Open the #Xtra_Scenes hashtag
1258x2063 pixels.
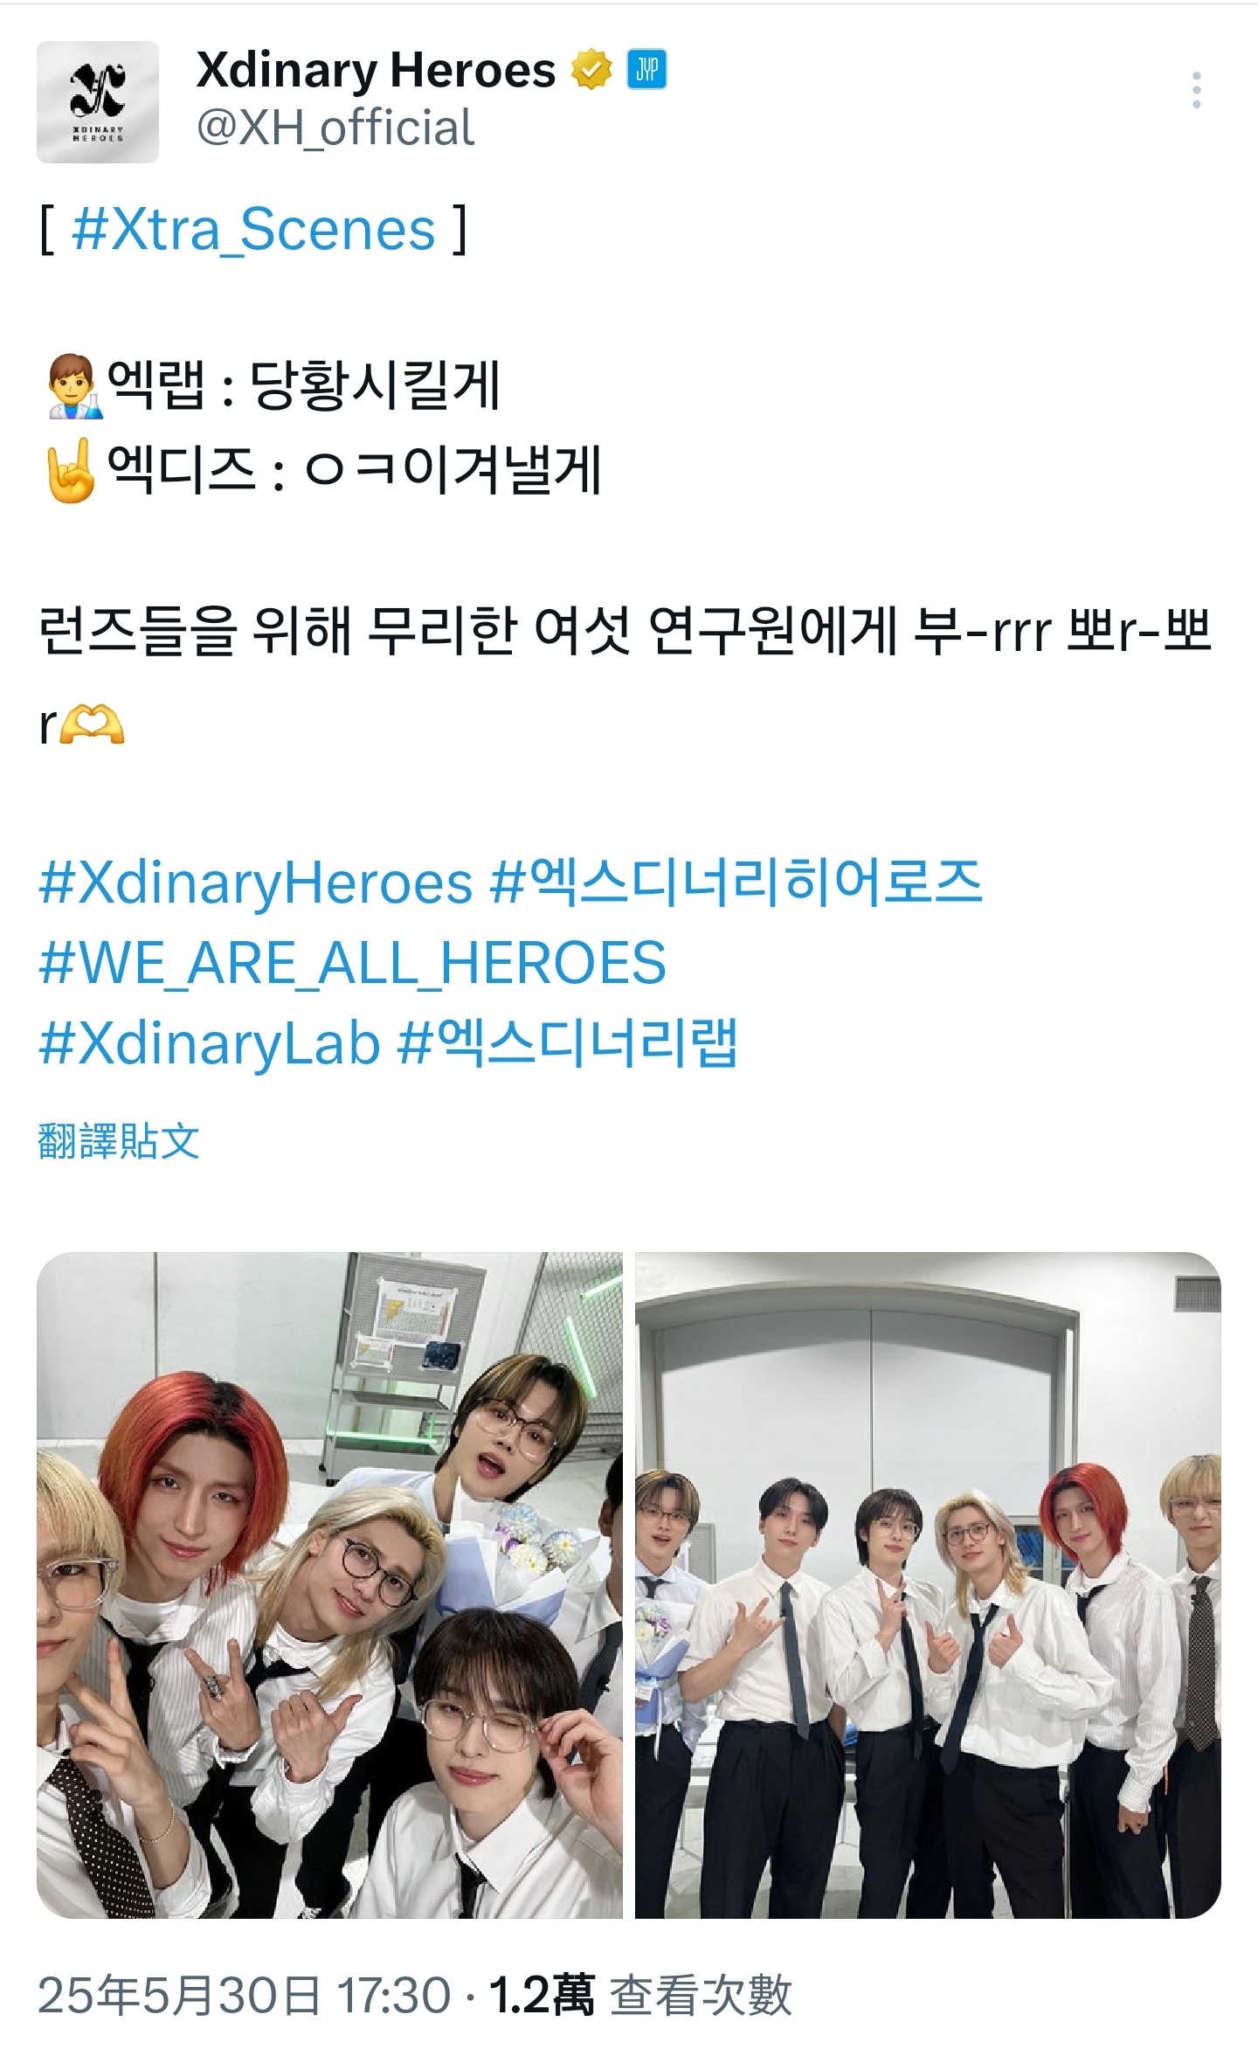pos(253,231)
